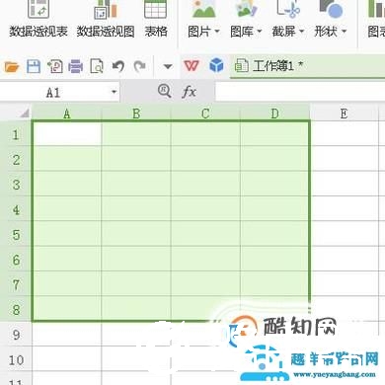The image size is (385, 385).
Task: Click cell B2
Action: pos(136,159)
